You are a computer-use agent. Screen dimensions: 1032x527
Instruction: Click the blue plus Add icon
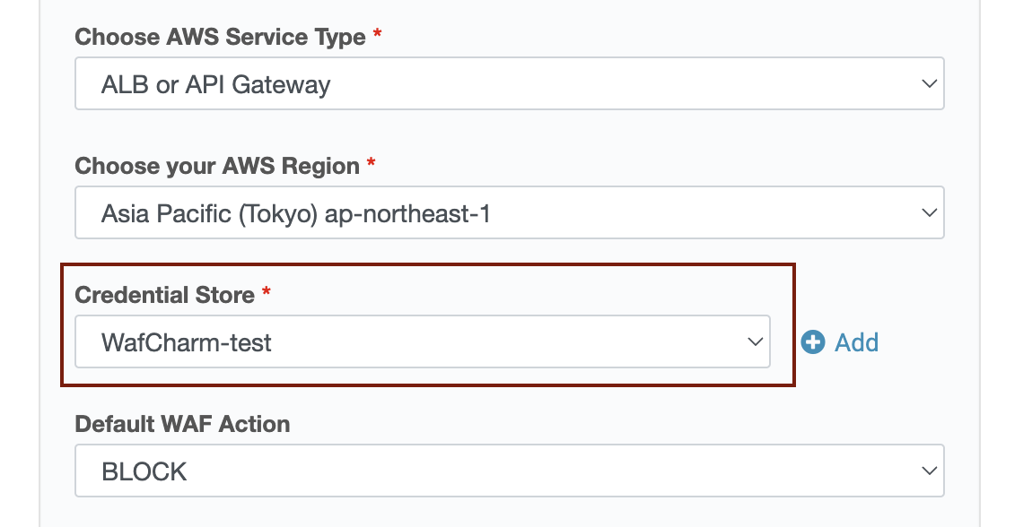[x=813, y=342]
